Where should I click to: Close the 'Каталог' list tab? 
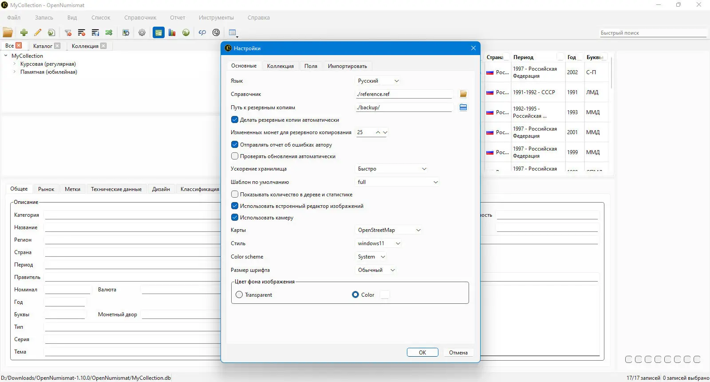pos(57,46)
